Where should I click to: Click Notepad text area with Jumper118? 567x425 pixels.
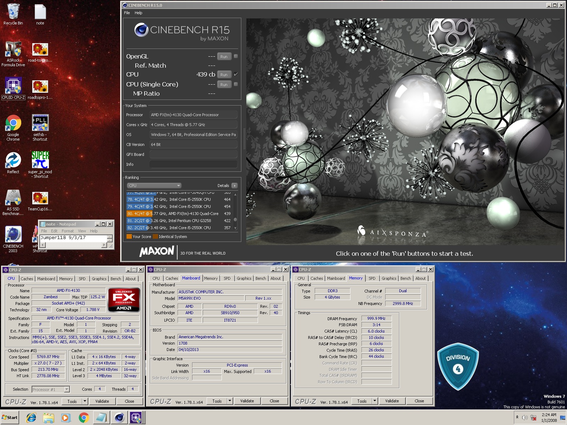pos(73,238)
